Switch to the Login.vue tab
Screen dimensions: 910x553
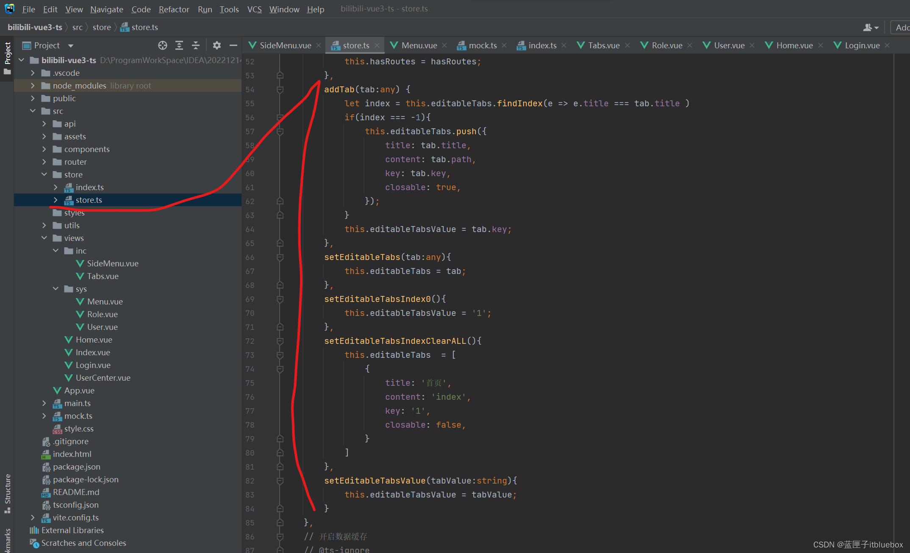(x=862, y=45)
